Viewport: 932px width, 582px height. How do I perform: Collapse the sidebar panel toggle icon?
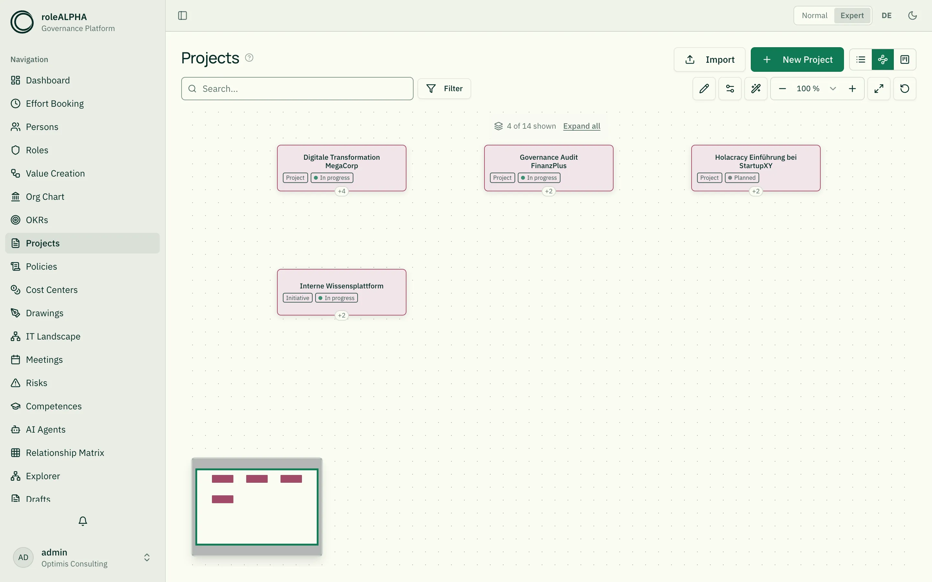[x=183, y=16]
